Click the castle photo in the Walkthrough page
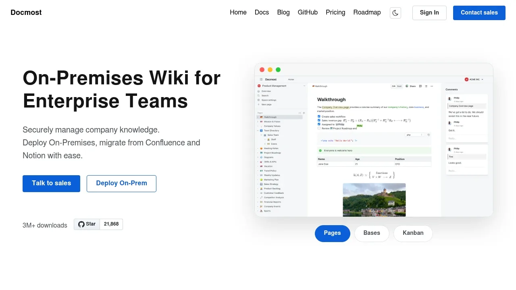The width and height of the screenshot is (516, 290). click(374, 200)
